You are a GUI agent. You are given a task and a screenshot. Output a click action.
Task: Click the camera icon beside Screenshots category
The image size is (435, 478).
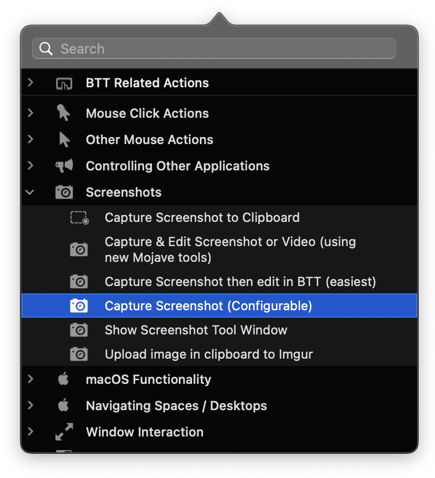(x=64, y=192)
